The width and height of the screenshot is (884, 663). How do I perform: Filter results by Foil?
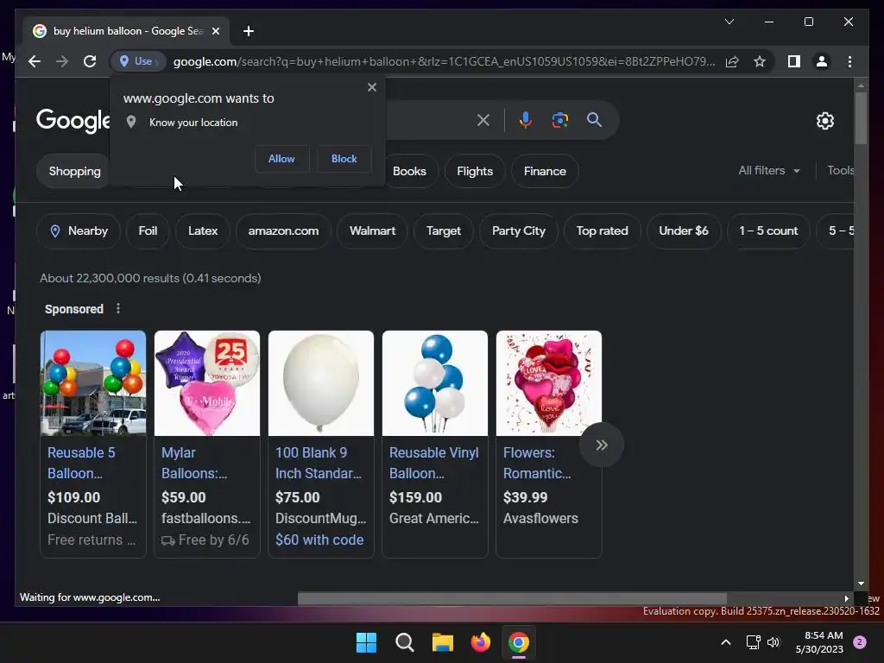coord(148,231)
